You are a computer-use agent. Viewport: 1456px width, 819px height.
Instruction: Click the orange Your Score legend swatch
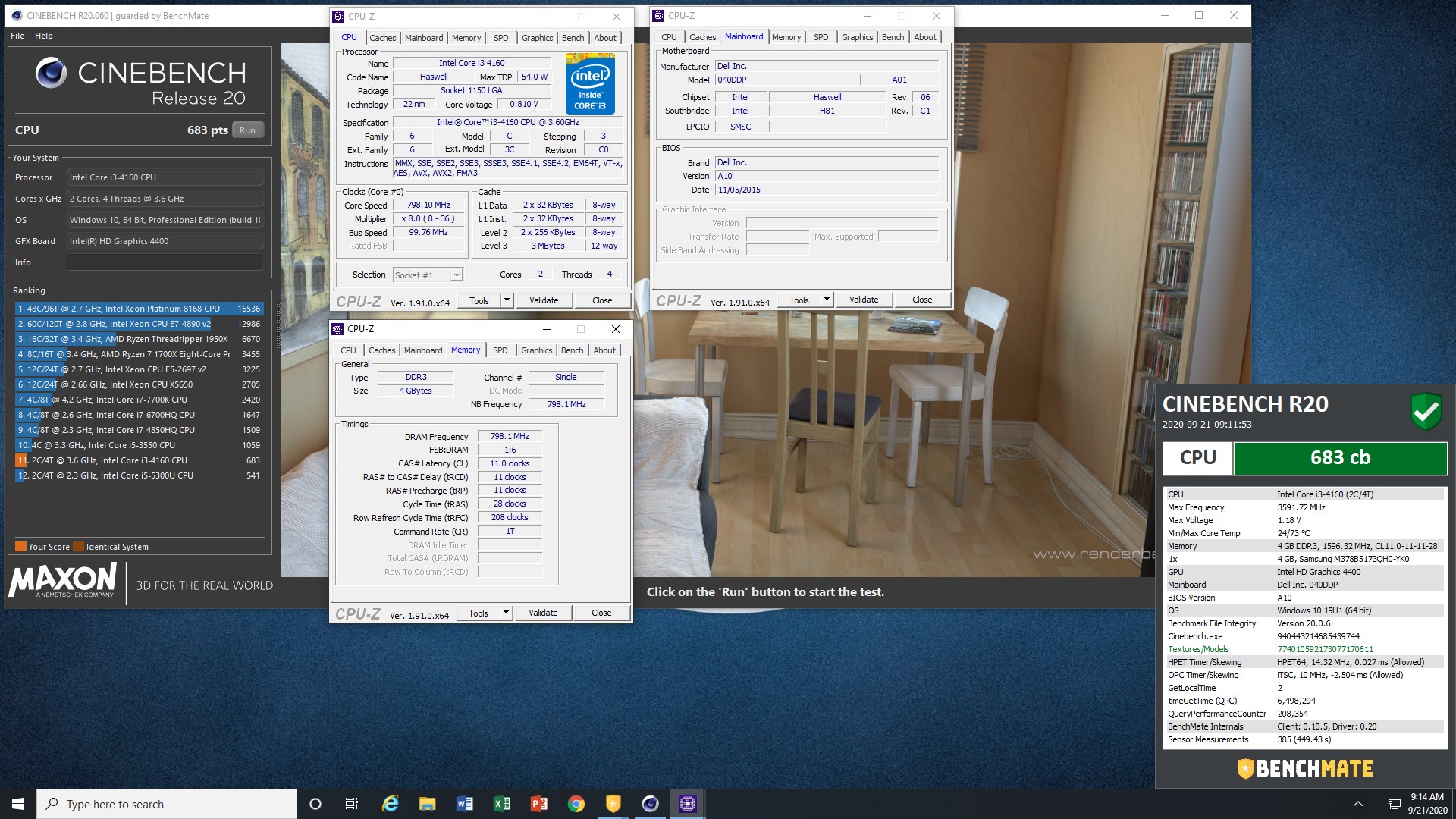[x=20, y=547]
